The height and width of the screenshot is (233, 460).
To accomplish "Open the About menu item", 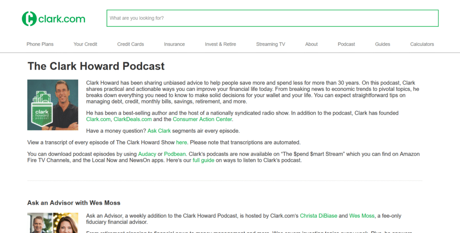I will click(311, 44).
